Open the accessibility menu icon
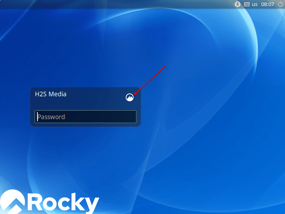The height and width of the screenshot is (214, 285). pyautogui.click(x=237, y=4)
